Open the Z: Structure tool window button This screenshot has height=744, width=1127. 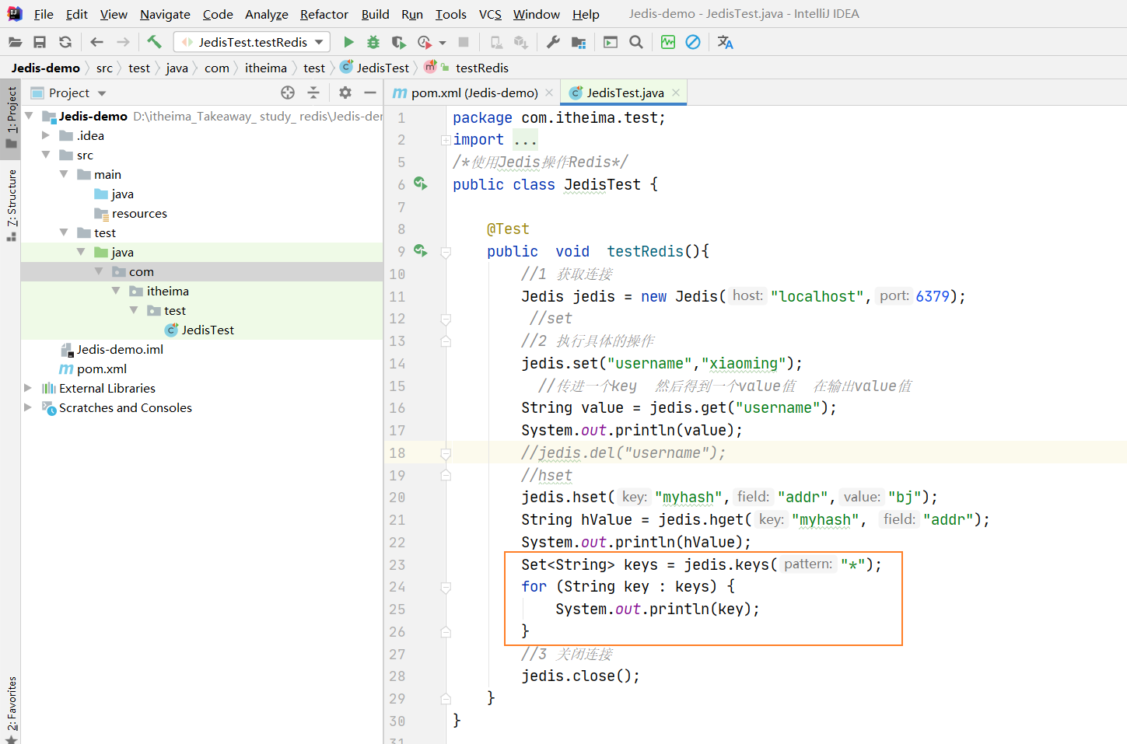pos(11,206)
